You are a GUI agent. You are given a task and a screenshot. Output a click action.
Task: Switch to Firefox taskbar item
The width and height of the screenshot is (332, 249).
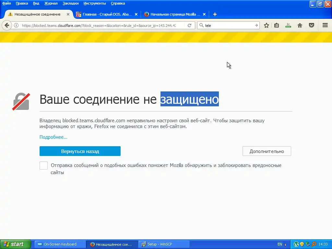click(112, 244)
